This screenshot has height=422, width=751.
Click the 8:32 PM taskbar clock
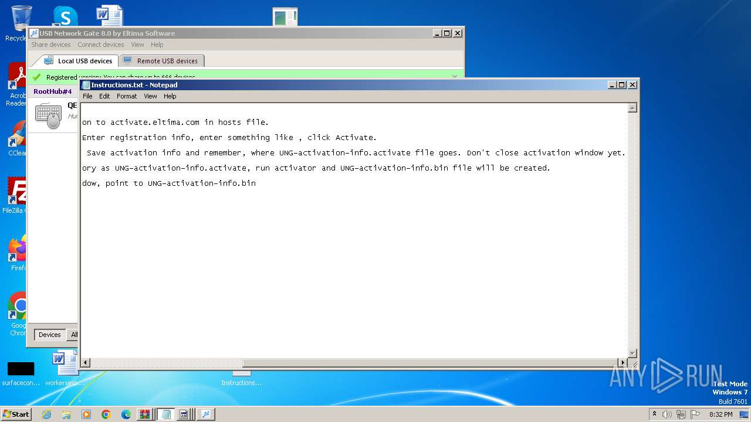click(x=721, y=414)
